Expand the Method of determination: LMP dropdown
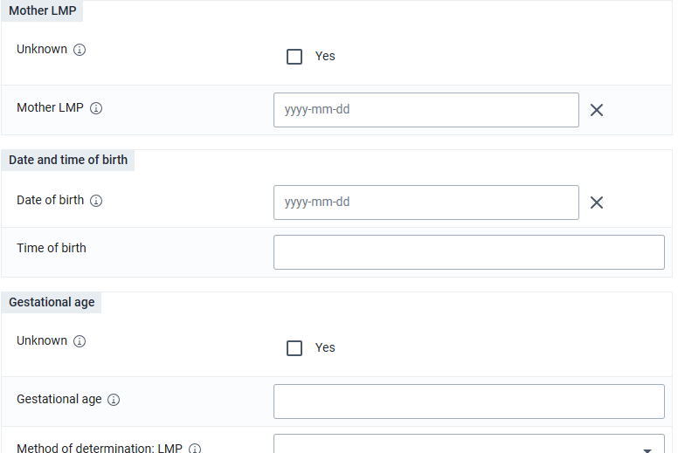The height and width of the screenshot is (453, 685). tap(468, 443)
